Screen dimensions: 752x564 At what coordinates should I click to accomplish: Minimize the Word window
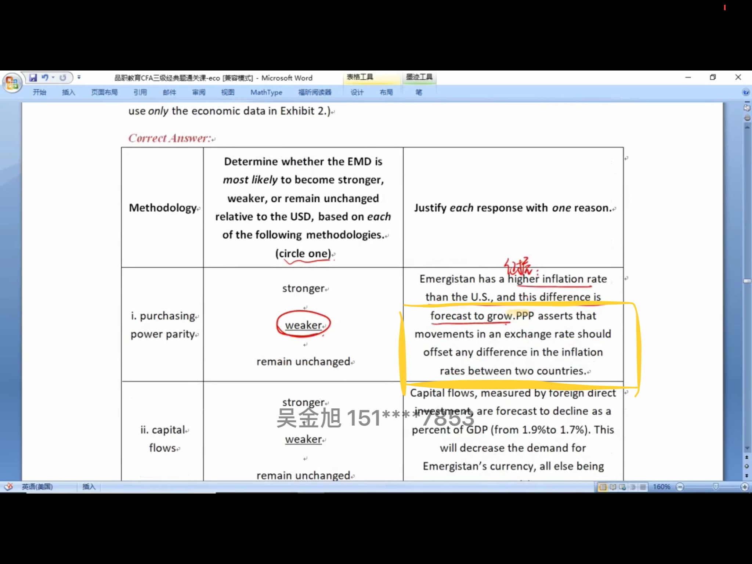tap(688, 77)
